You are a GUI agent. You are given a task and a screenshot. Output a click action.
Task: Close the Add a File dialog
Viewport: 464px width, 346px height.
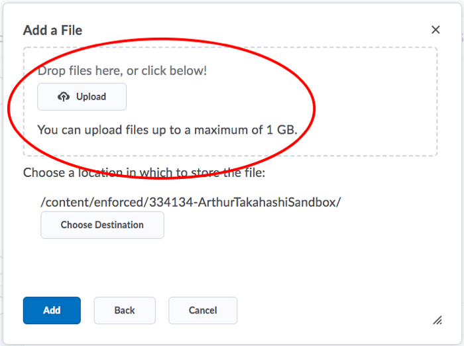(435, 30)
